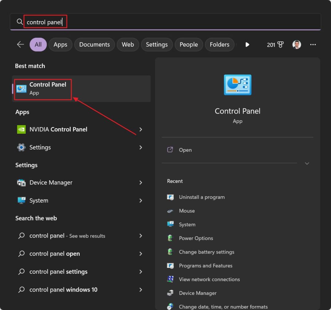Expand 'control panel - See web results' chevron
This screenshot has height=310, width=331.
[x=141, y=236]
